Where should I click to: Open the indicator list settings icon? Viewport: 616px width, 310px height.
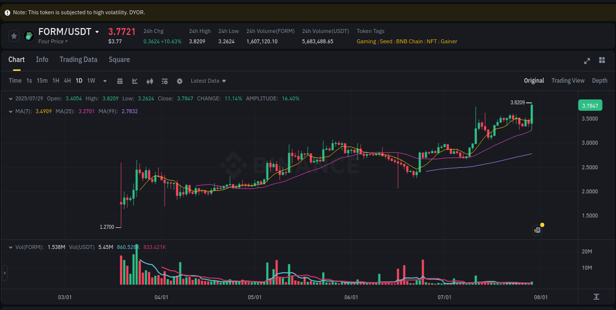(x=165, y=81)
